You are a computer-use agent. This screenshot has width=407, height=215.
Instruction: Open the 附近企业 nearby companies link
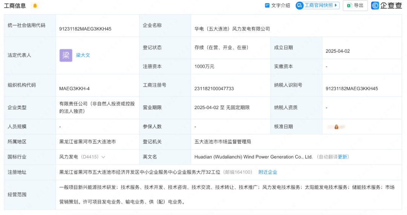pos(268,172)
